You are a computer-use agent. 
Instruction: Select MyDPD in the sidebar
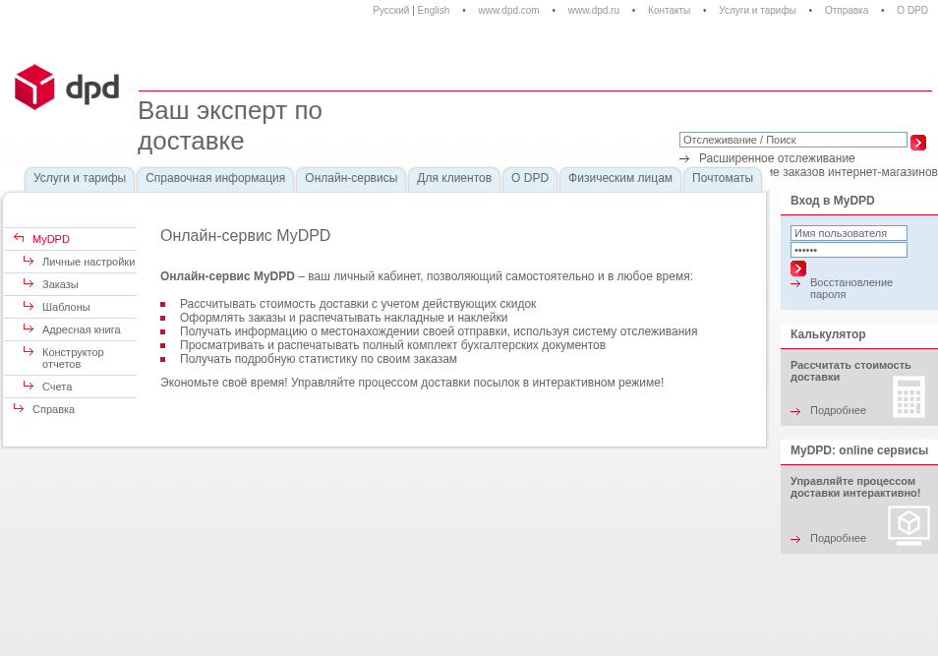pyautogui.click(x=51, y=239)
